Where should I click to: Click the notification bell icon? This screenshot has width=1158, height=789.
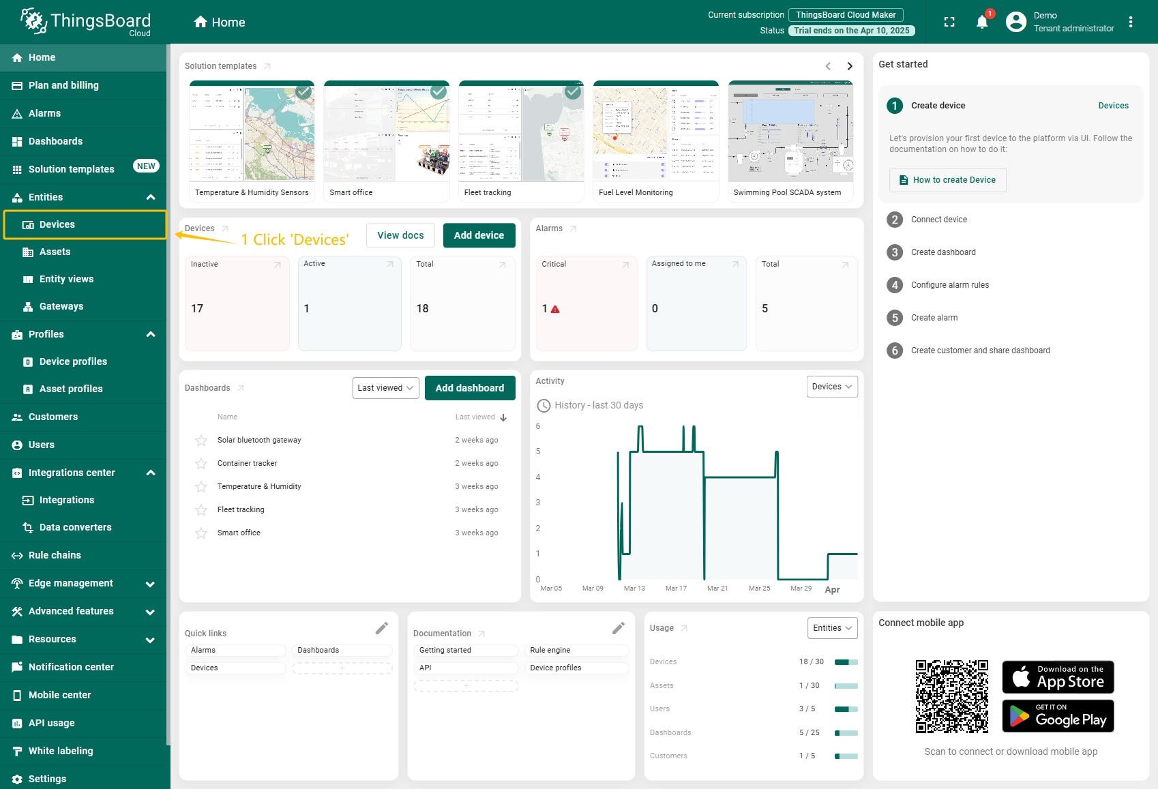pos(982,23)
